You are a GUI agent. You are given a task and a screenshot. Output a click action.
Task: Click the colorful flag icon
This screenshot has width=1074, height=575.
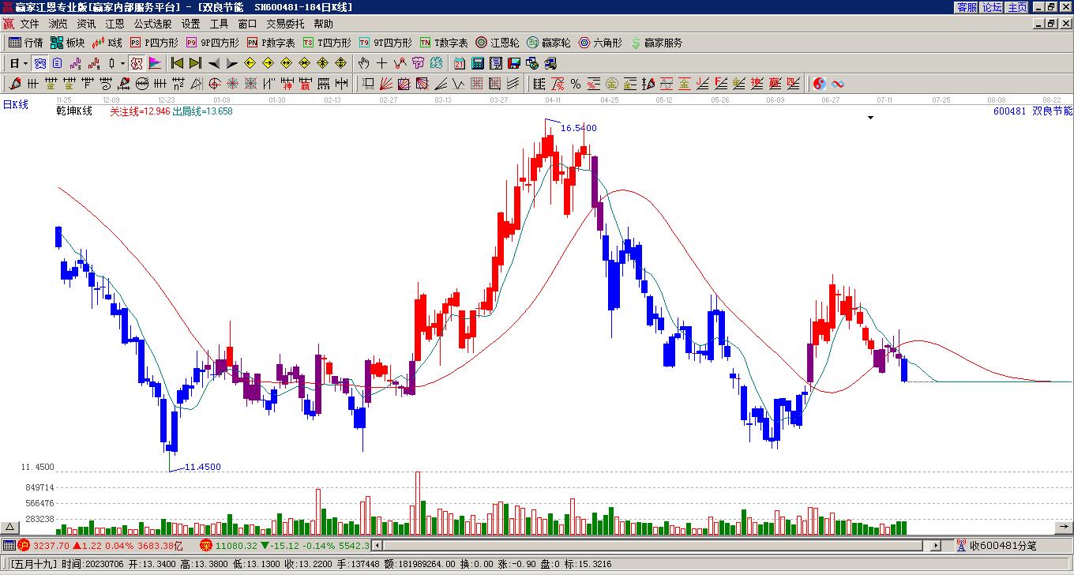(x=155, y=63)
